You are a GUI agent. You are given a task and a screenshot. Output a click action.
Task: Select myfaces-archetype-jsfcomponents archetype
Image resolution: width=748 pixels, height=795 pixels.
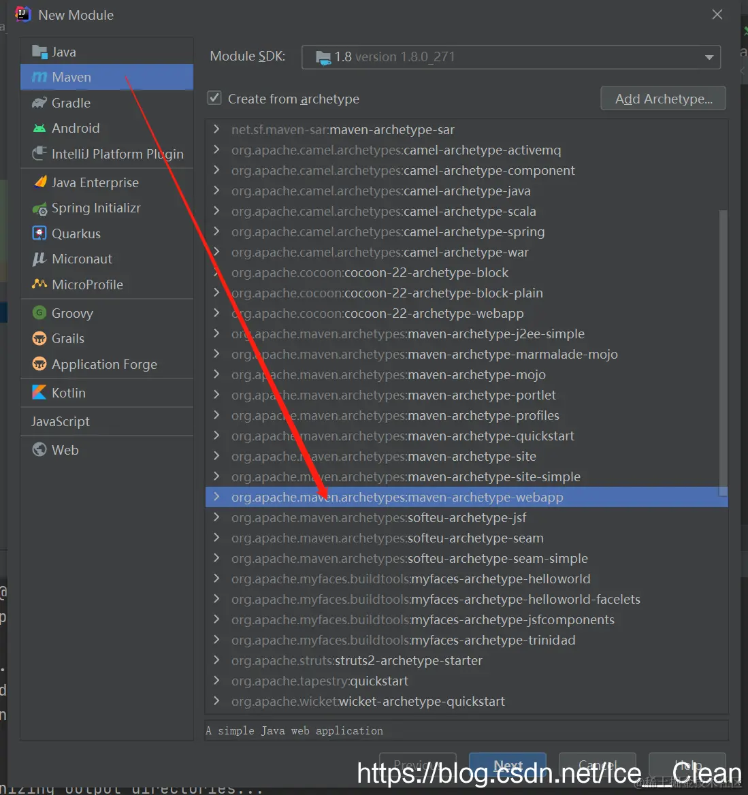(466, 619)
